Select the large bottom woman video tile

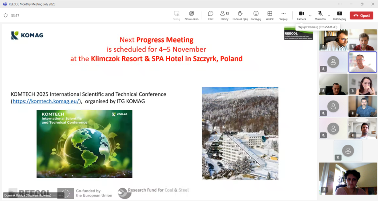pos(348,178)
